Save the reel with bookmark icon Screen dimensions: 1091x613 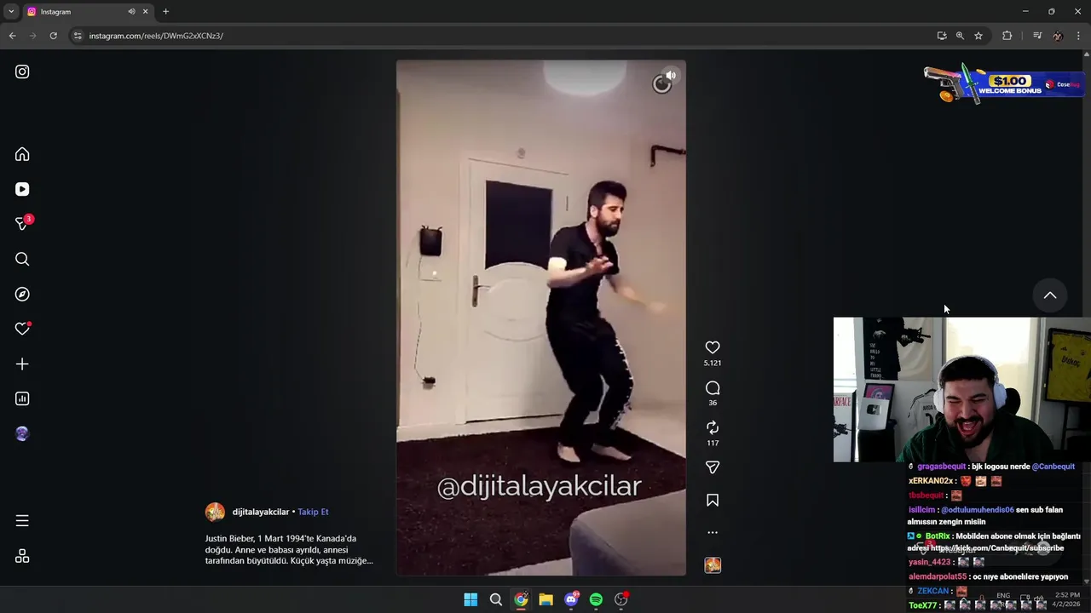coord(713,501)
